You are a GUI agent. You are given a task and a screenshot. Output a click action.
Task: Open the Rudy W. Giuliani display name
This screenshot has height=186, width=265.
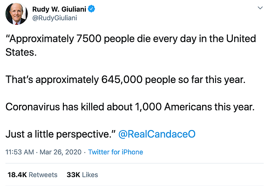pyautogui.click(x=59, y=9)
